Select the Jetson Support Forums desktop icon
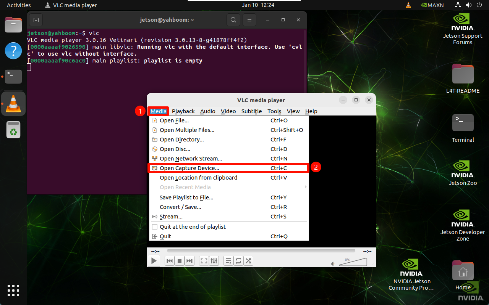Screen dimensions: 489x305 pyautogui.click(x=463, y=29)
